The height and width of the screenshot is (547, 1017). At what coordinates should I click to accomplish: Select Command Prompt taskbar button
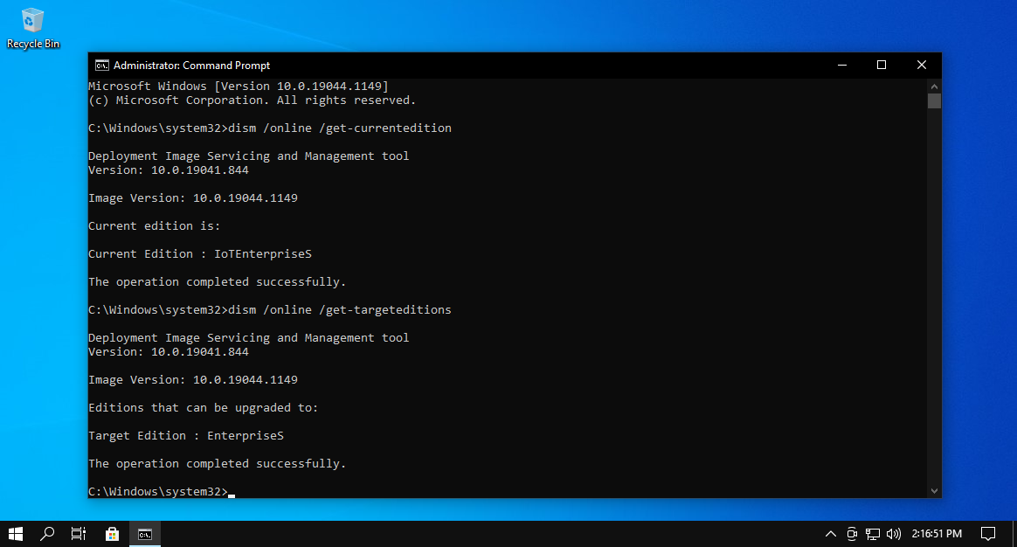tap(145, 533)
